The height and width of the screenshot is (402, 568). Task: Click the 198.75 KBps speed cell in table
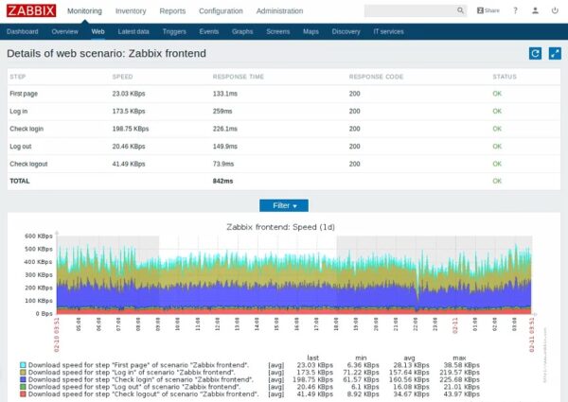[x=131, y=129]
